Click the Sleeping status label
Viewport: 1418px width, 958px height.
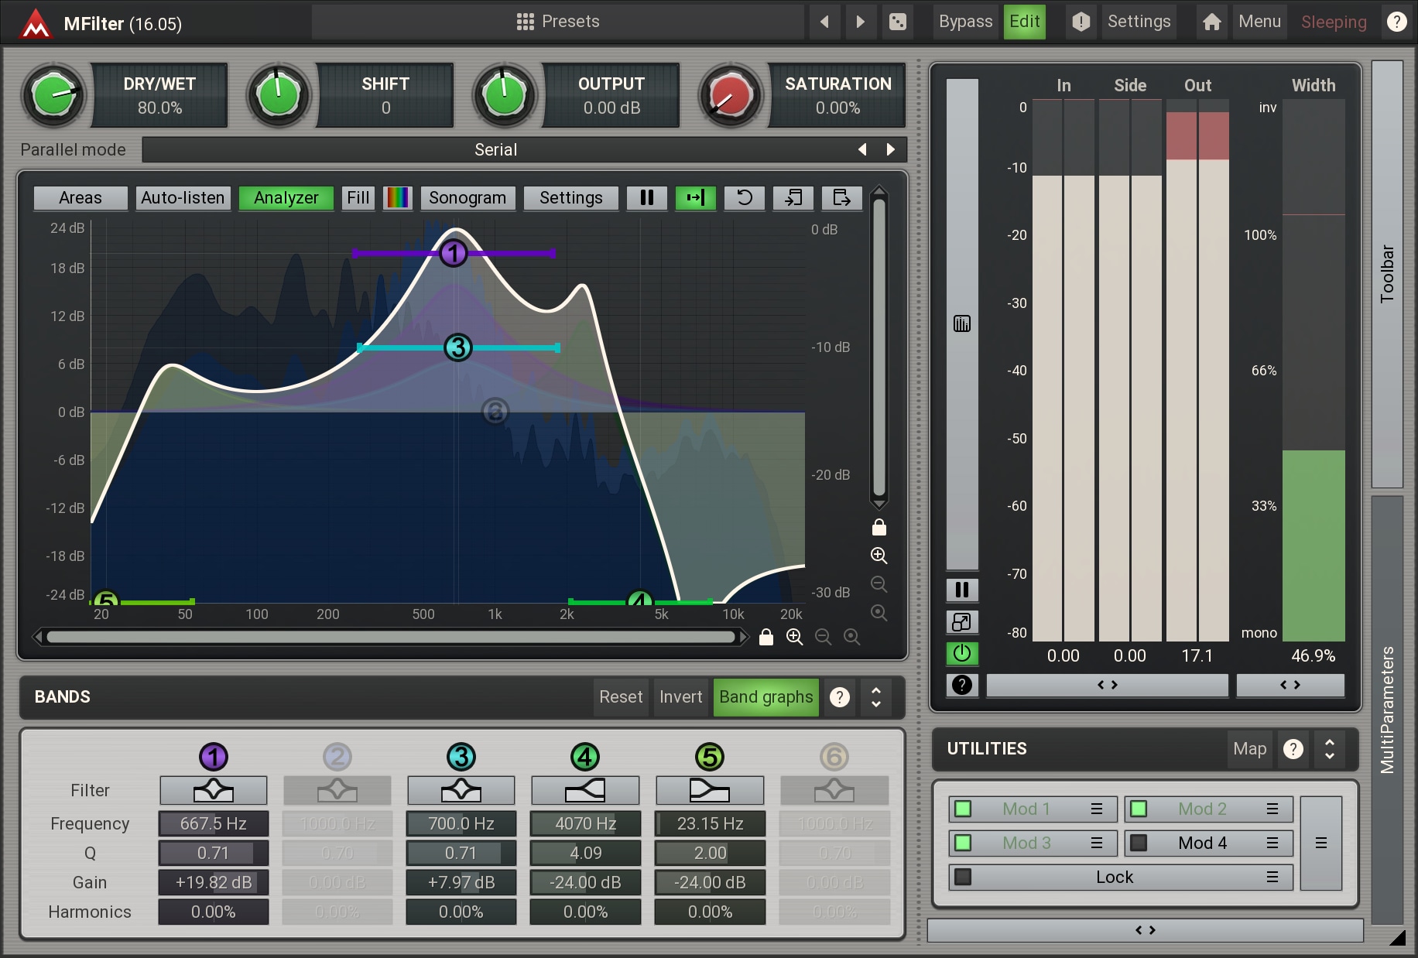click(1334, 22)
